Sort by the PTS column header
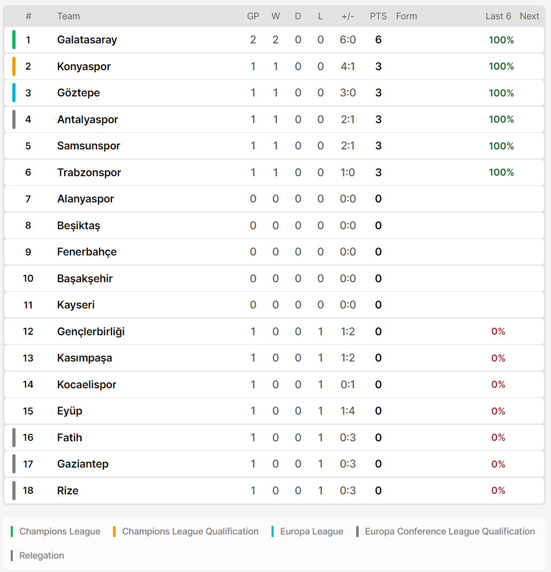The width and height of the screenshot is (551, 572). (x=378, y=16)
